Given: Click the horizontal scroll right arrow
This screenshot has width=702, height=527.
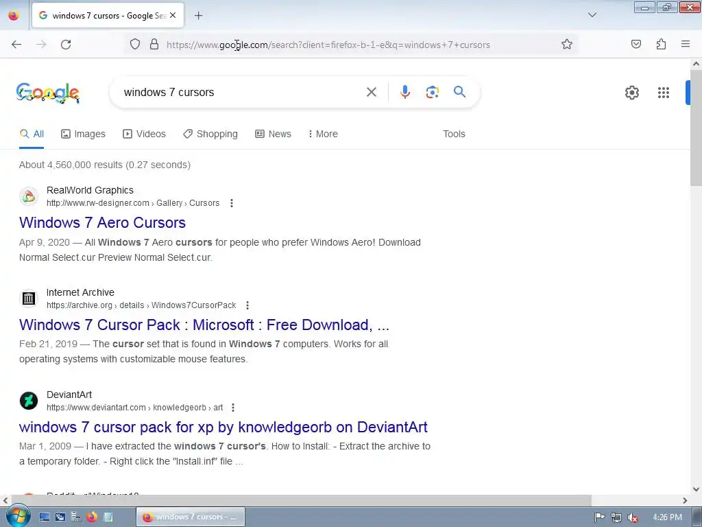Looking at the screenshot, I should 685,500.
